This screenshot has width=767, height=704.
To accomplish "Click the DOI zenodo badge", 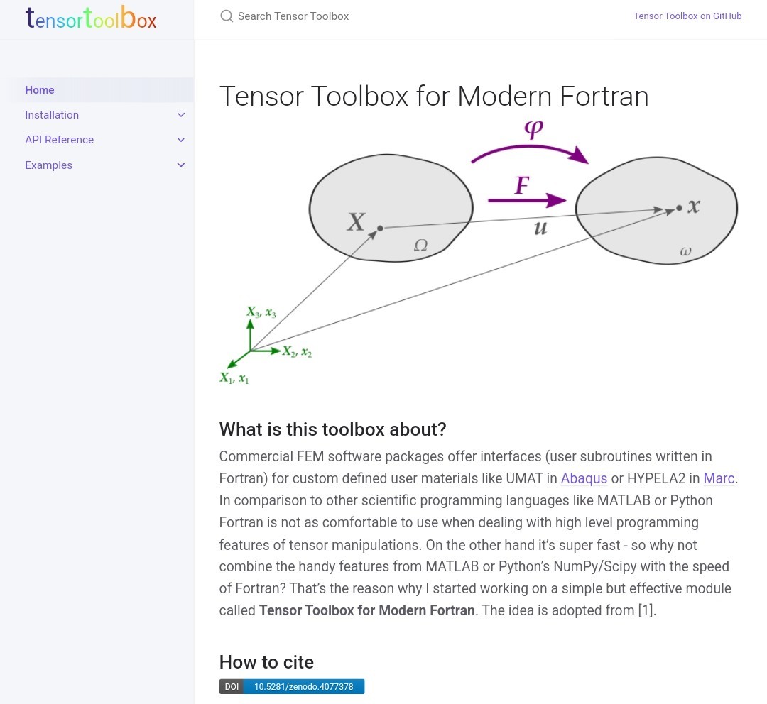I will click(292, 686).
